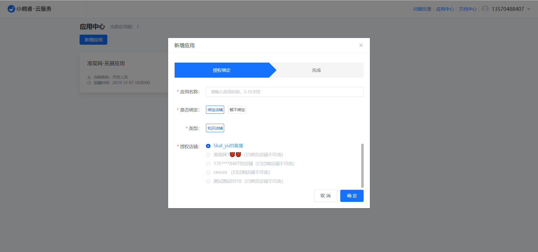The image size is (538, 252).
Task: Click the 小鹅通 logo icon
Action: point(11,9)
